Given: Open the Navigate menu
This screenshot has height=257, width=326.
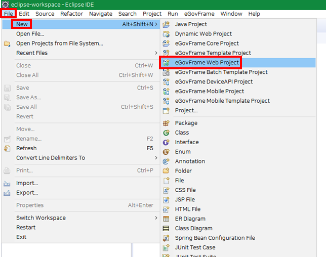Looking at the screenshot, I should click(x=101, y=14).
